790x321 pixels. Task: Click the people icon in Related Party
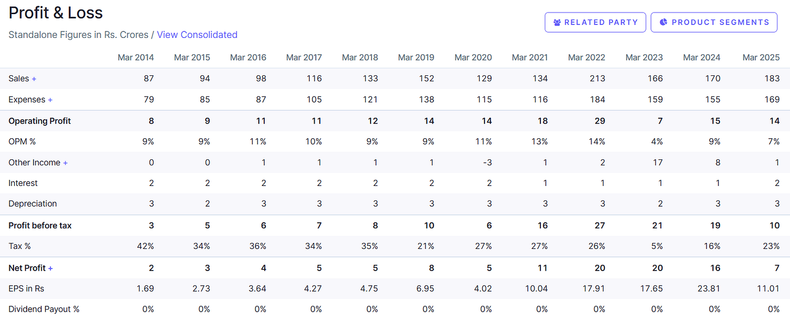point(557,22)
